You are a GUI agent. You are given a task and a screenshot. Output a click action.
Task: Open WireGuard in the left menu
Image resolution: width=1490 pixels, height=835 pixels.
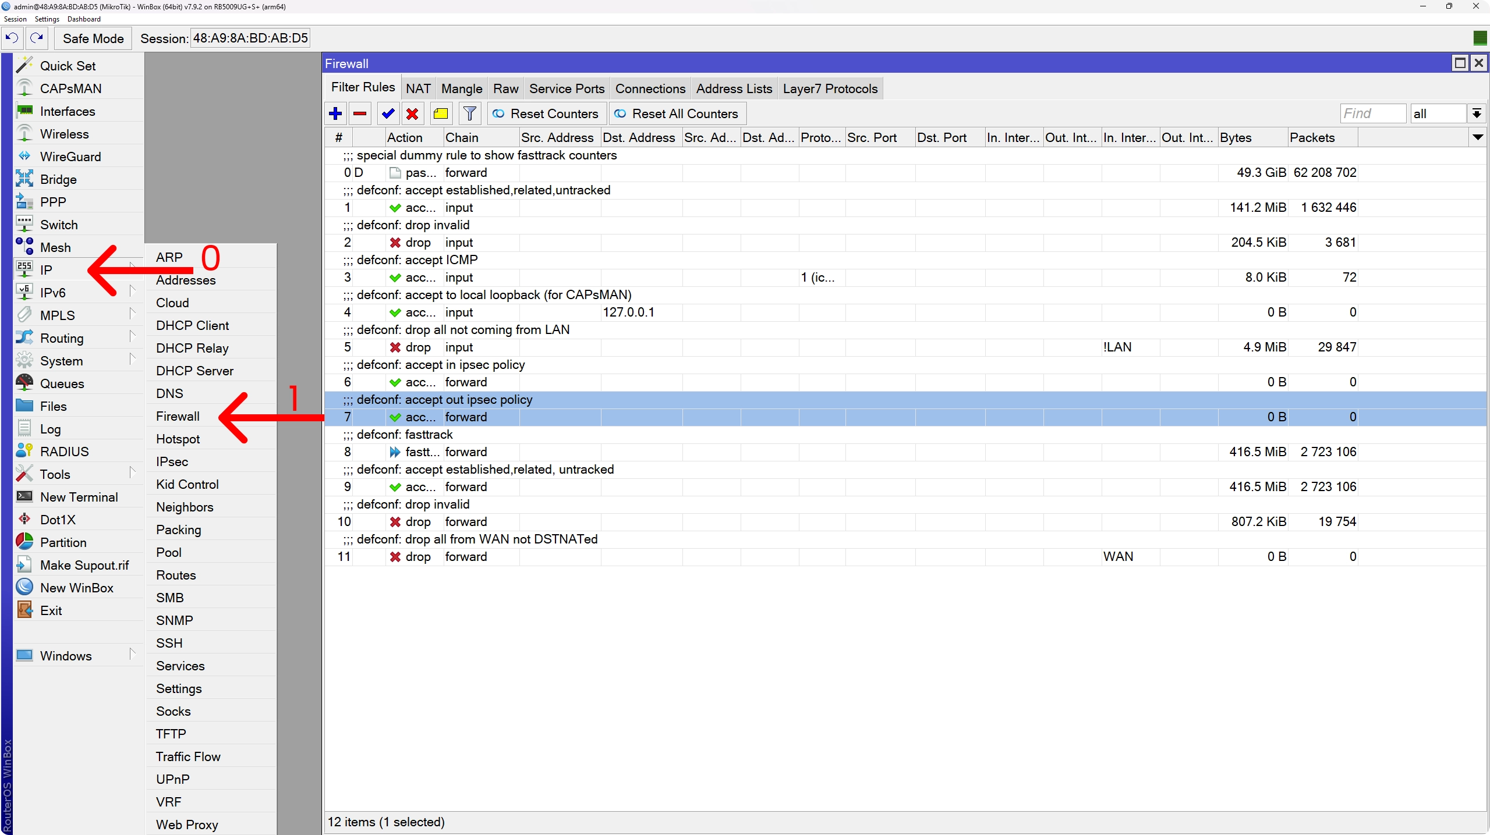70,157
